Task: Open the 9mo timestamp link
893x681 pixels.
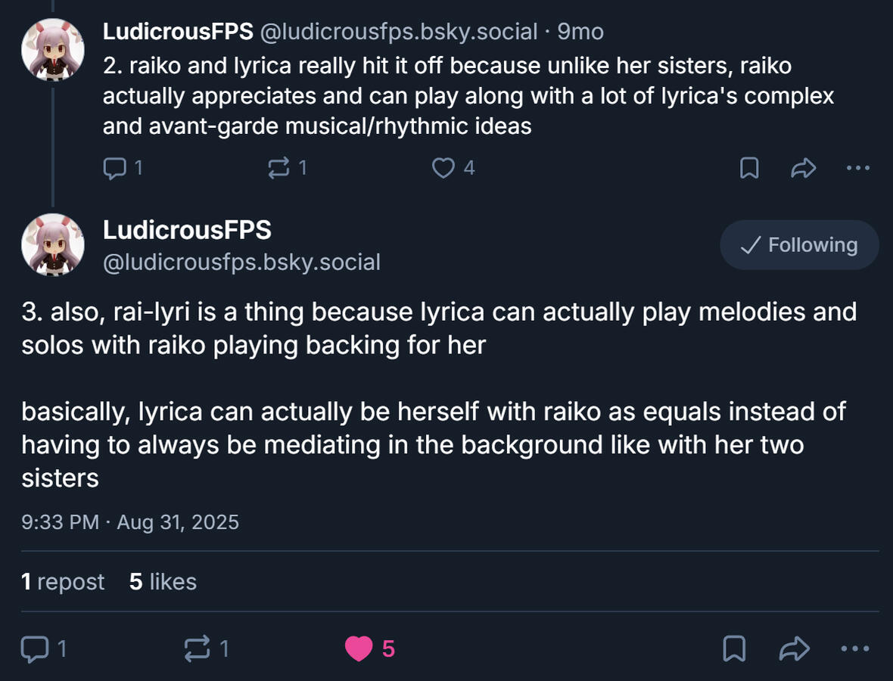Action: 580,32
